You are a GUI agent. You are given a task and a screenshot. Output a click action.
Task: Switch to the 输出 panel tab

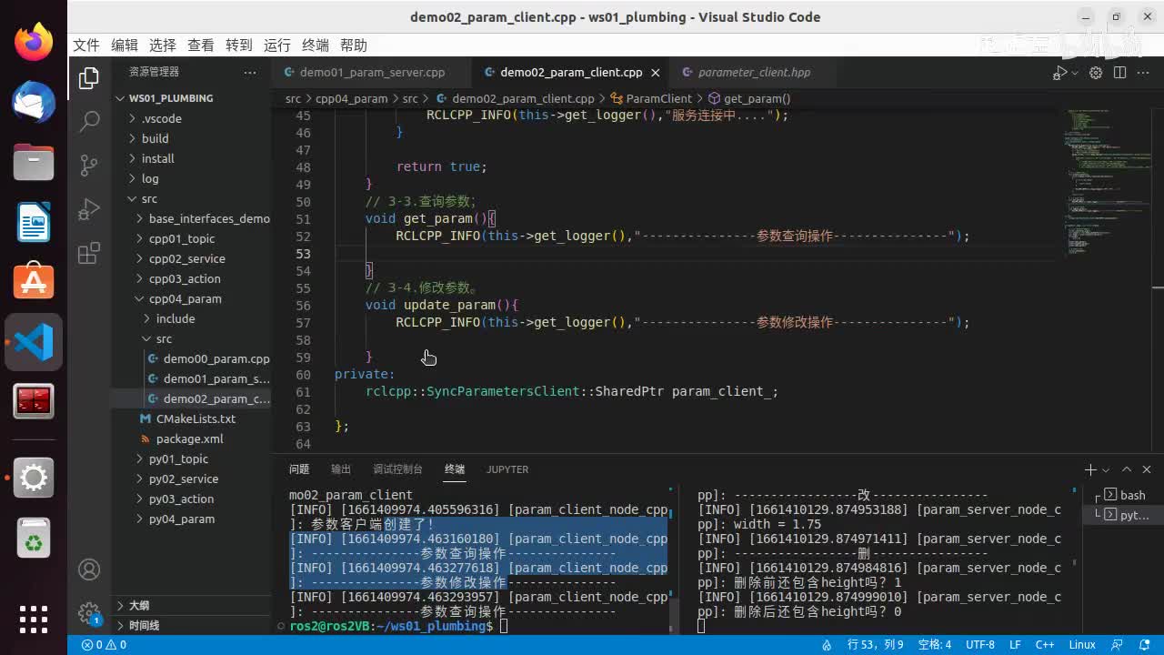[x=341, y=469]
